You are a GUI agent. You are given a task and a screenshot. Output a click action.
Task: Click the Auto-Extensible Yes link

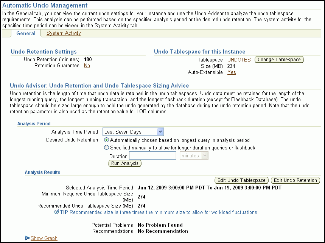(x=232, y=72)
